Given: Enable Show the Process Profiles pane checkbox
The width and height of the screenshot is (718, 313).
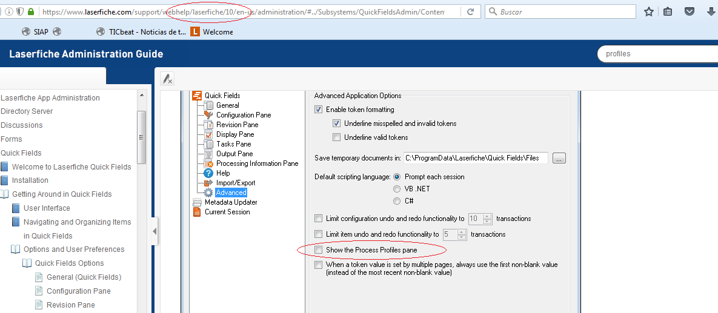Looking at the screenshot, I should pos(318,250).
